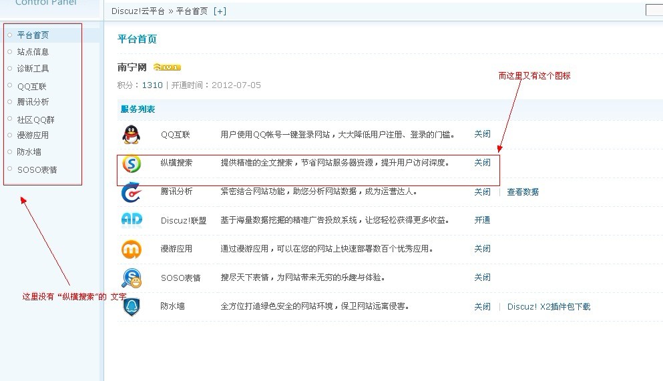Click the Discuz!联盟 service name
The image size is (663, 381).
184,220
